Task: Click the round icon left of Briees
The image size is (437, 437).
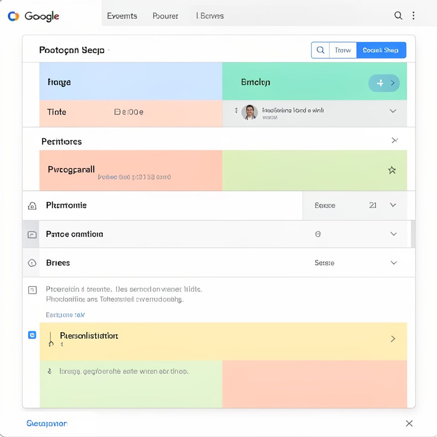Action: tap(32, 263)
